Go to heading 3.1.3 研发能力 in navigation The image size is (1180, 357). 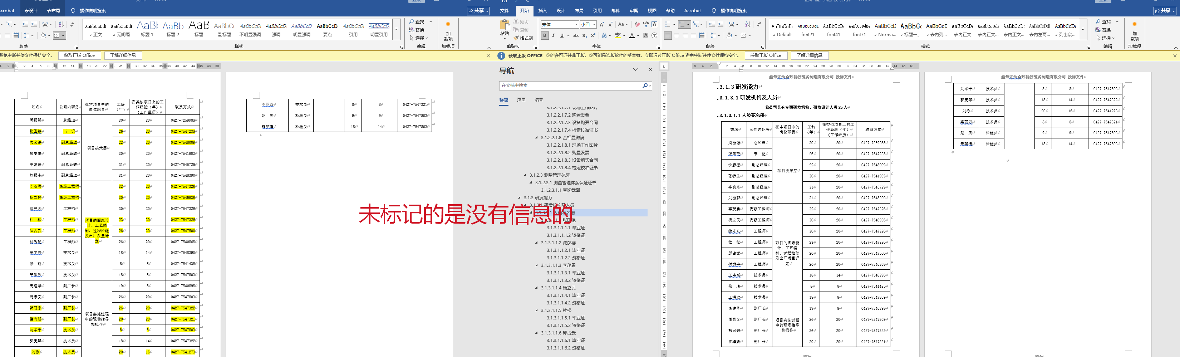(x=537, y=197)
